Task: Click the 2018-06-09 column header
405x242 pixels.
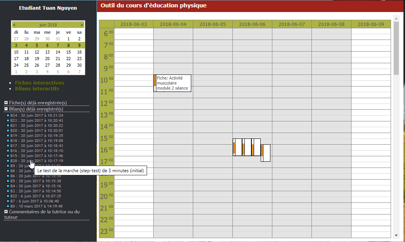Action: (370, 24)
